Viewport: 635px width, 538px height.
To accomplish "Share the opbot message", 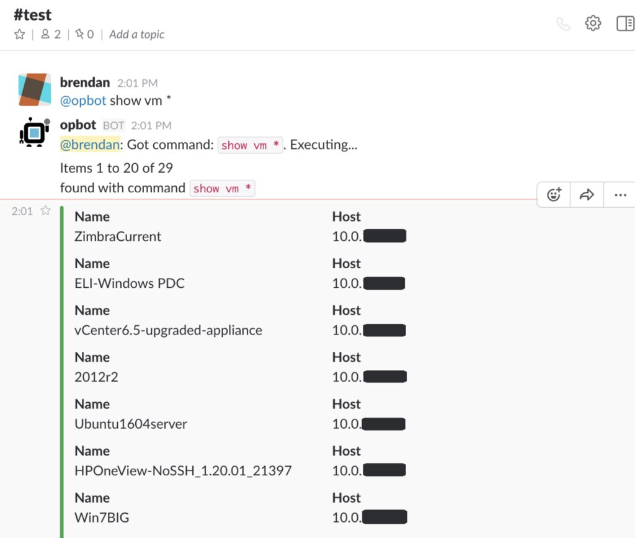I will coord(587,195).
